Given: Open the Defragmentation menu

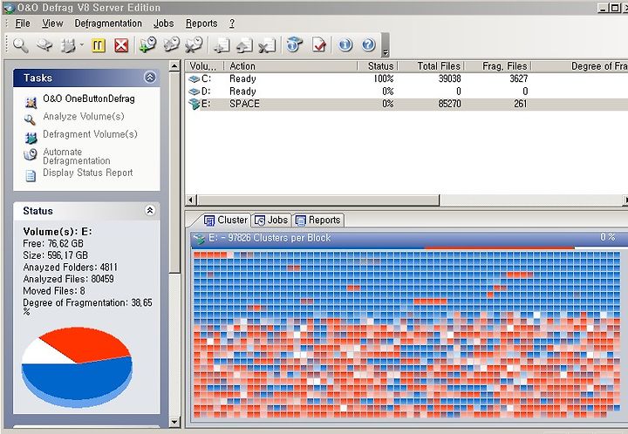Looking at the screenshot, I should click(x=108, y=24).
